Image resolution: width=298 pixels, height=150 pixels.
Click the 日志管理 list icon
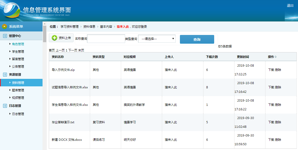[5, 106]
